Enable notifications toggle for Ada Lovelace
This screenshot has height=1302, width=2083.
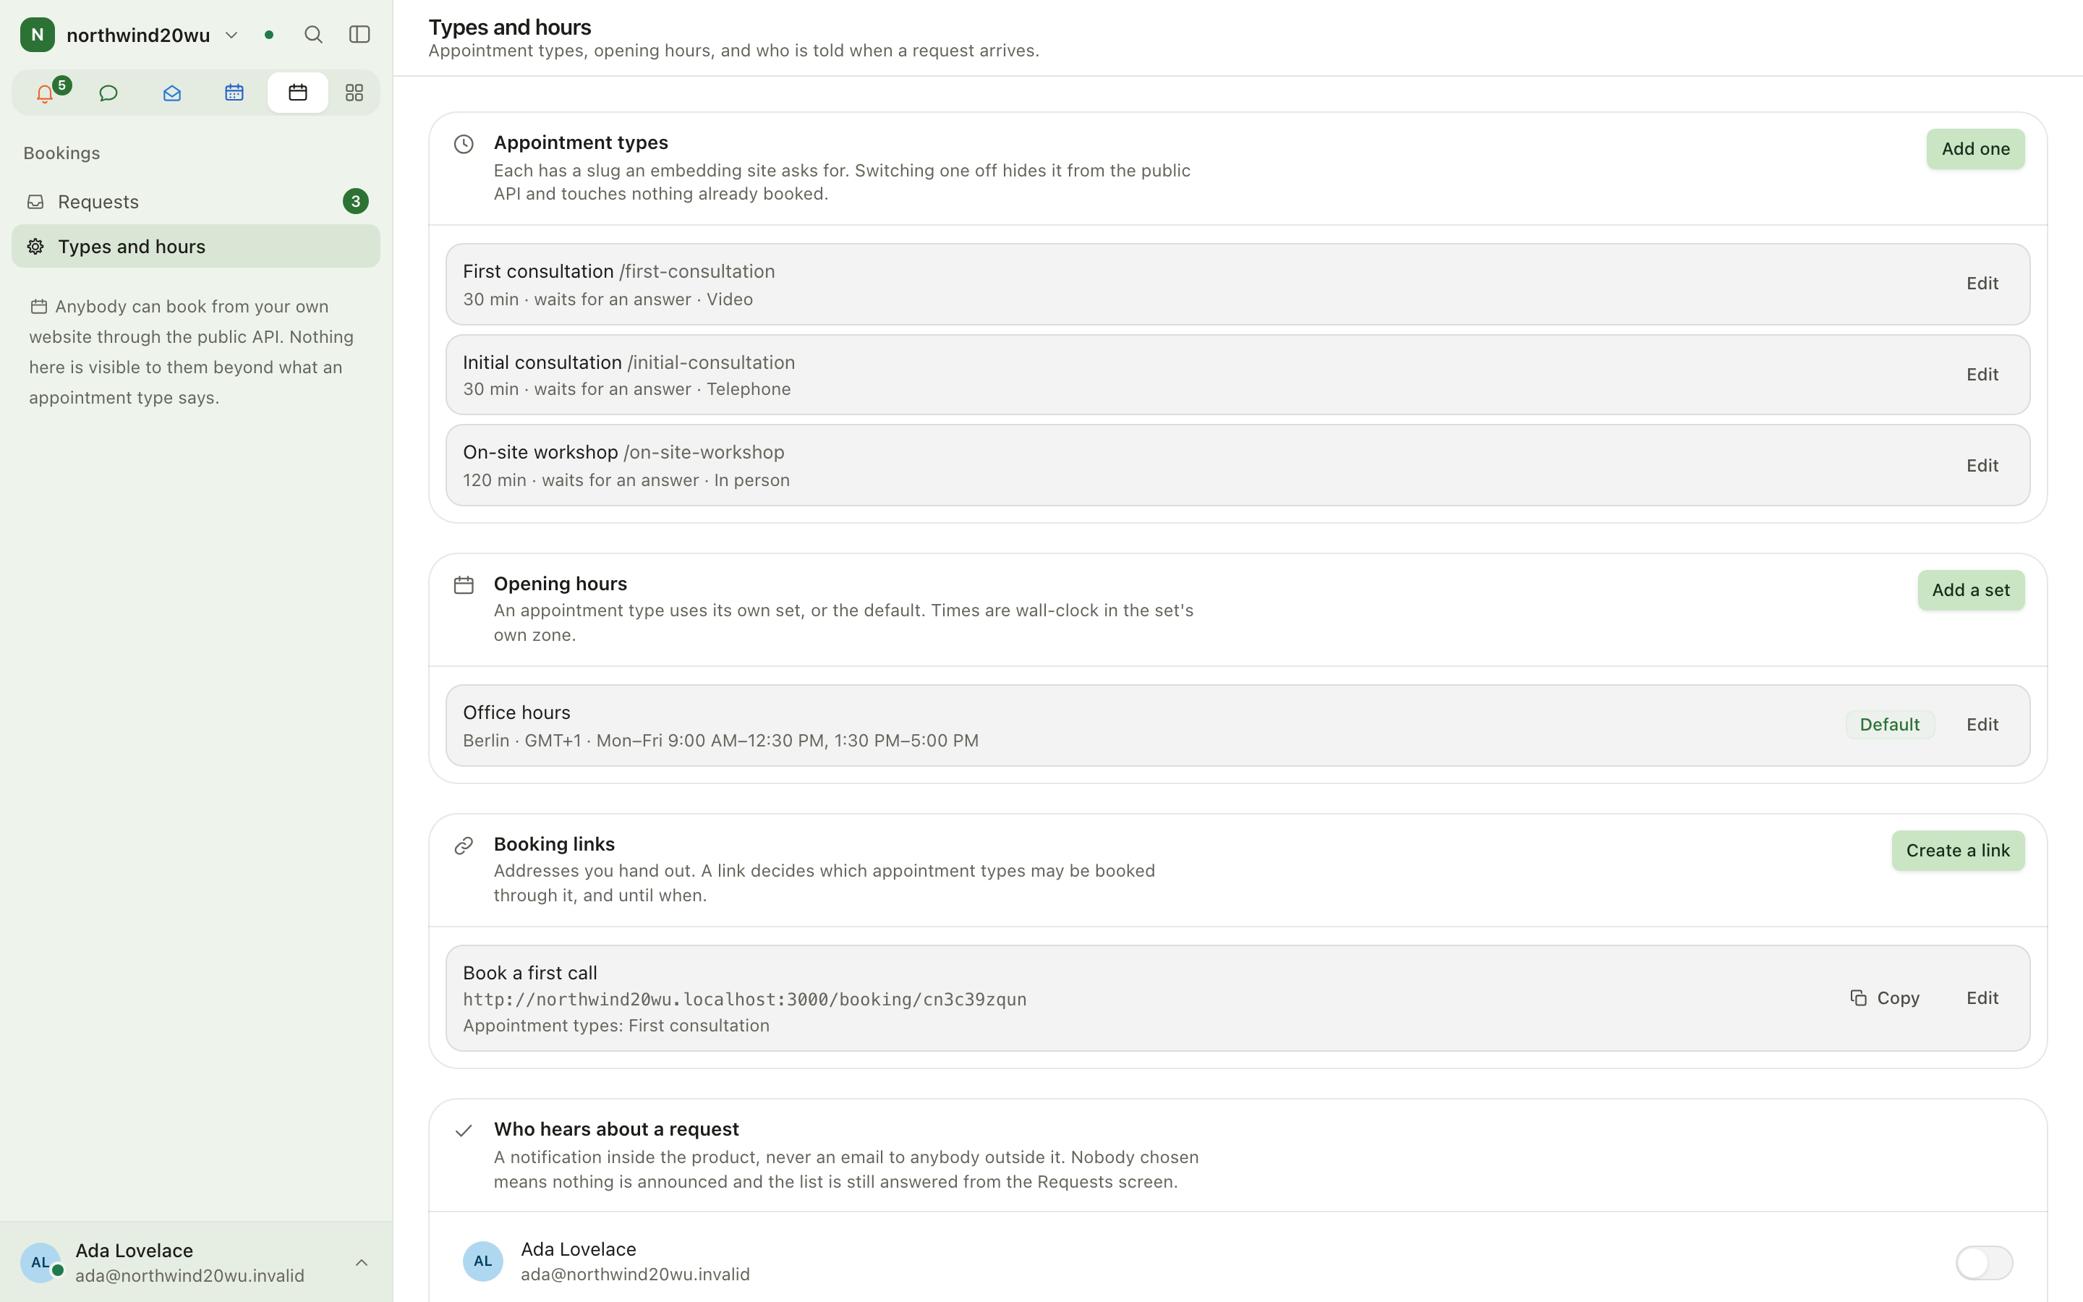[x=1984, y=1262]
